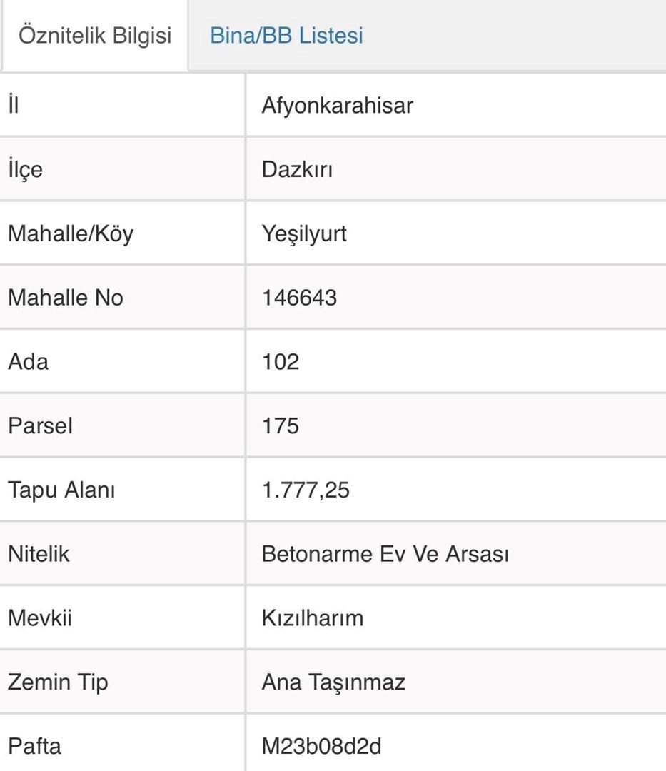This screenshot has width=666, height=771.
Task: Select the Ana Taşınmaz value
Action: coord(333,682)
